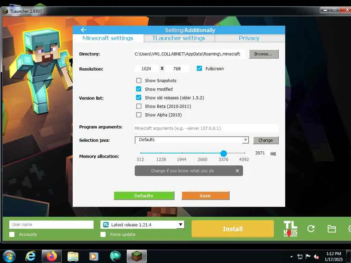Click the resolution height field
This screenshot has height=263, width=351.
177,68
